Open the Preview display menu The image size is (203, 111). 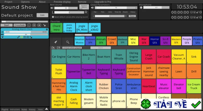tap(62, 2)
